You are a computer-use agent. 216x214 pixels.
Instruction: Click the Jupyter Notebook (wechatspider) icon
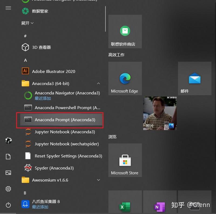click(28, 144)
